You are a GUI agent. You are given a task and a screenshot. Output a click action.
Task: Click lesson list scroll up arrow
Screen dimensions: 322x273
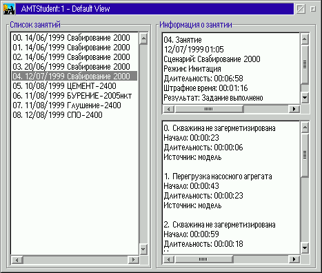pos(143,39)
